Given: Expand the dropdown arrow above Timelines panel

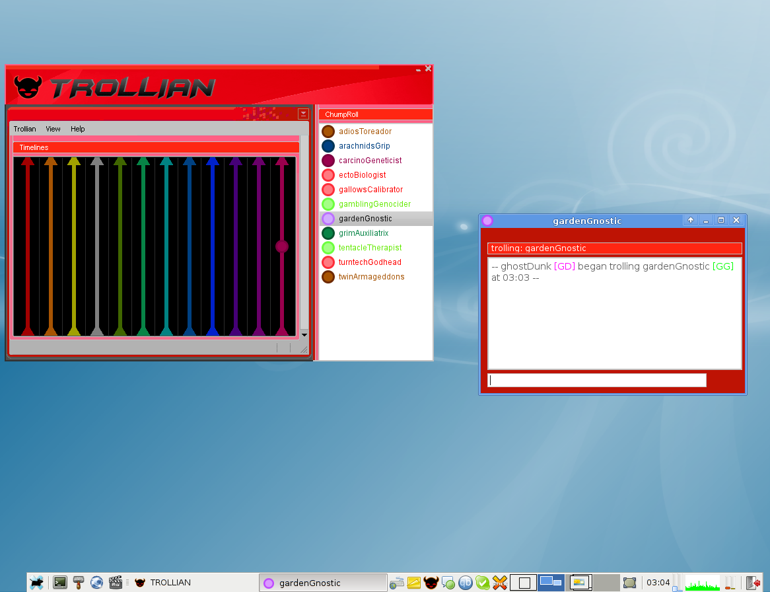Looking at the screenshot, I should tap(303, 114).
